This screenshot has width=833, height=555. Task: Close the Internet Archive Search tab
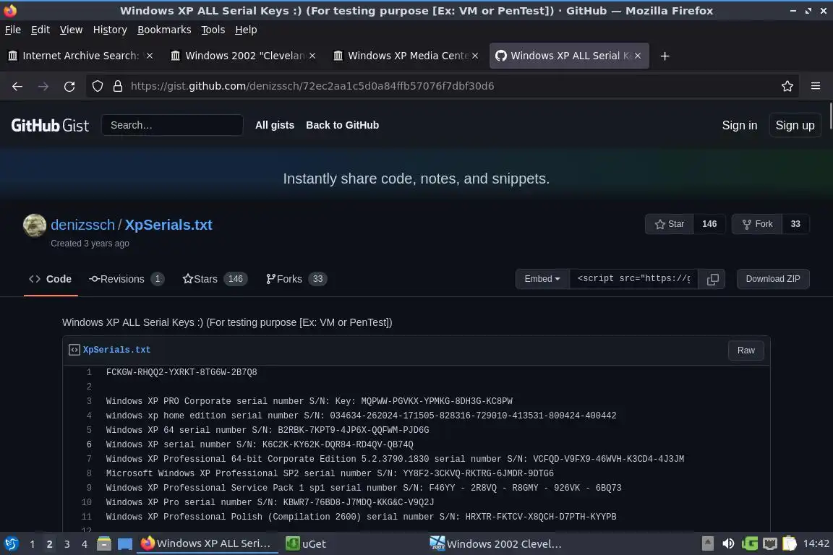(x=150, y=56)
